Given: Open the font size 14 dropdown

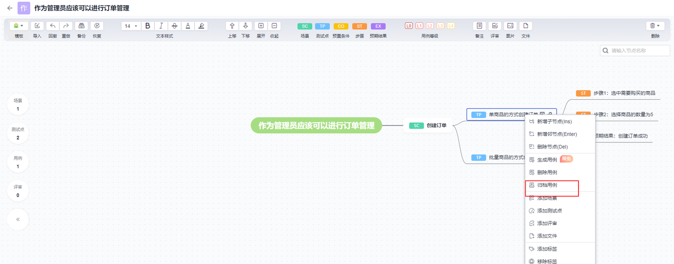Looking at the screenshot, I should click(131, 26).
